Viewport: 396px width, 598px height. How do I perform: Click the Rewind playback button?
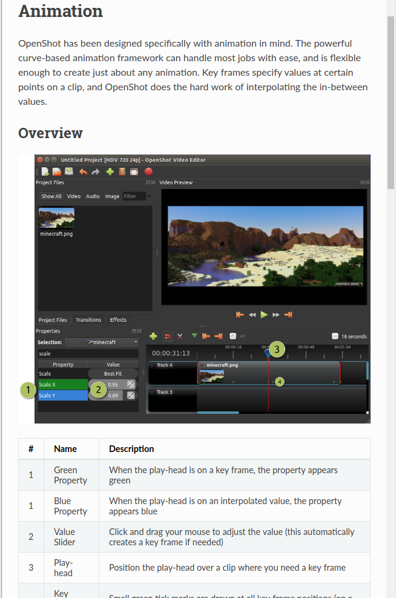point(252,314)
